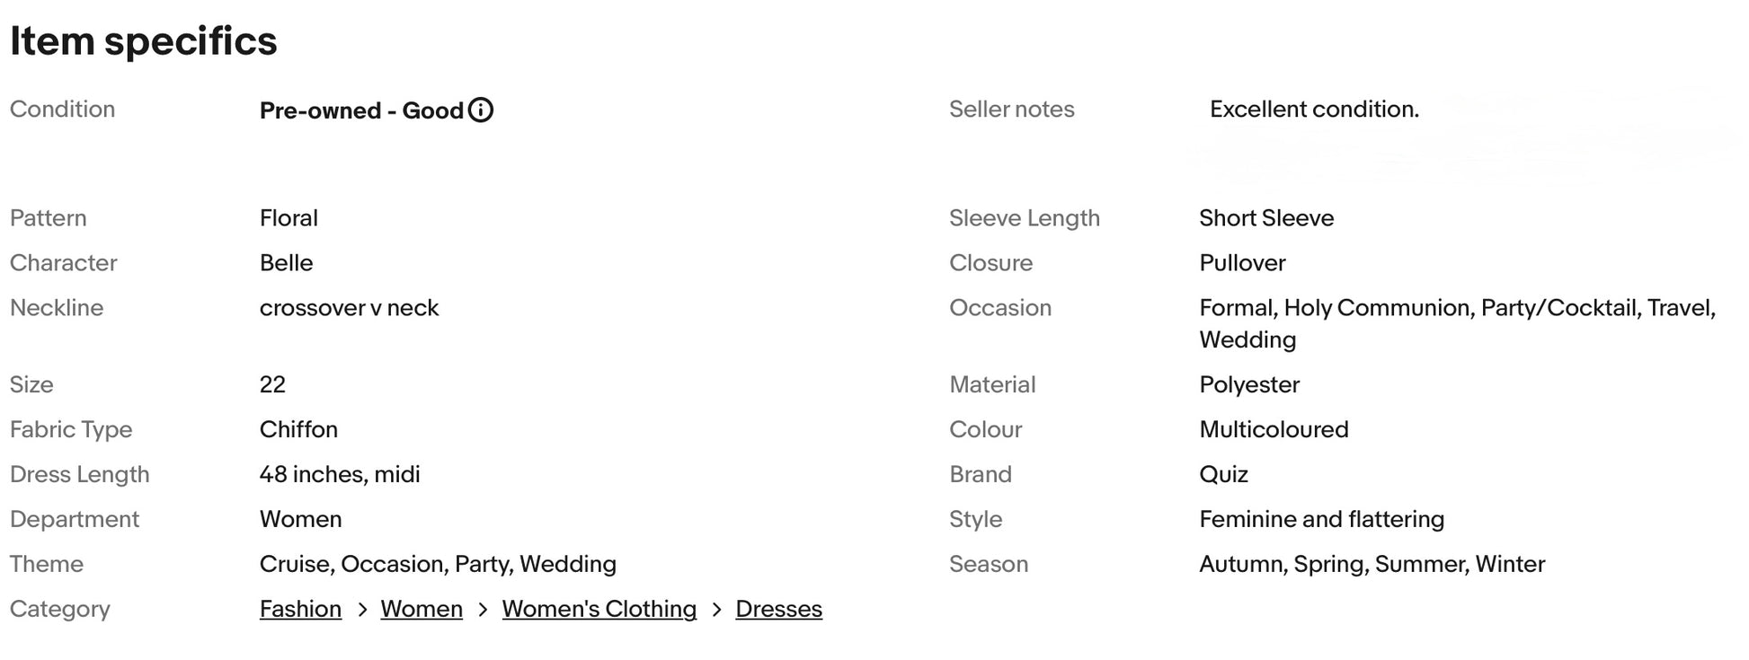Click the Pre-owned - Good condition text

click(361, 110)
